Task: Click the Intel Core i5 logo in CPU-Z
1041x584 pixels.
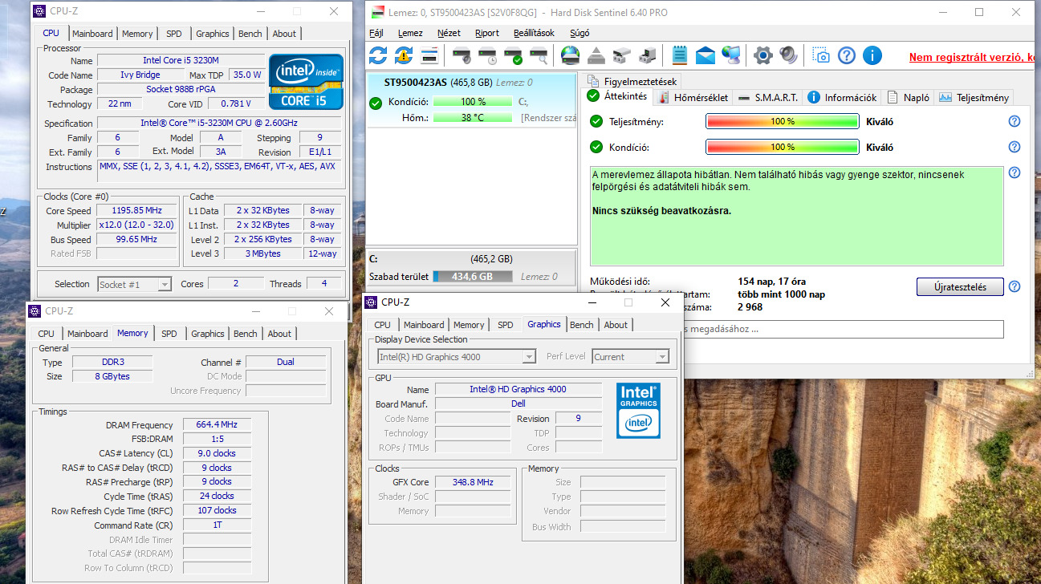Action: (x=306, y=82)
